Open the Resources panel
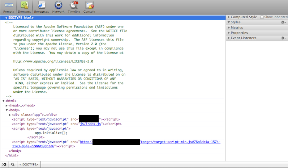The width and height of the screenshot is (288, 168). [x=42, y=7]
